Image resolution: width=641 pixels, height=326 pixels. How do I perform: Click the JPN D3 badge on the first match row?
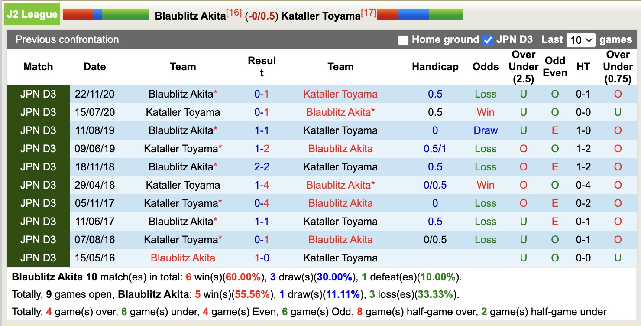click(x=38, y=94)
